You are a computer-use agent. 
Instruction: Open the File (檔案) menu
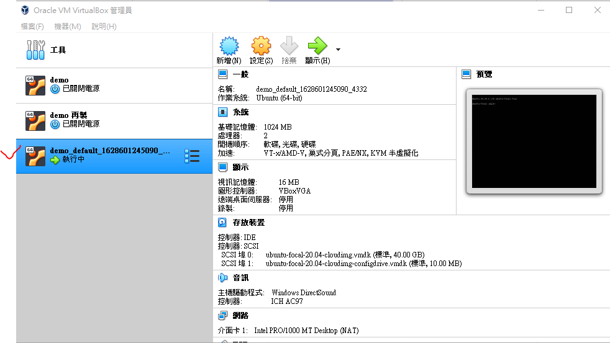coord(32,27)
